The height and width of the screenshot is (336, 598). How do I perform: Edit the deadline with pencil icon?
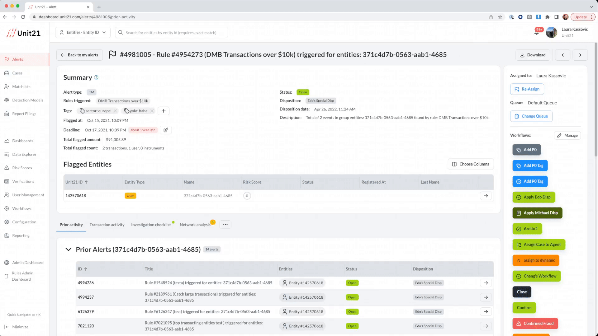(x=166, y=130)
